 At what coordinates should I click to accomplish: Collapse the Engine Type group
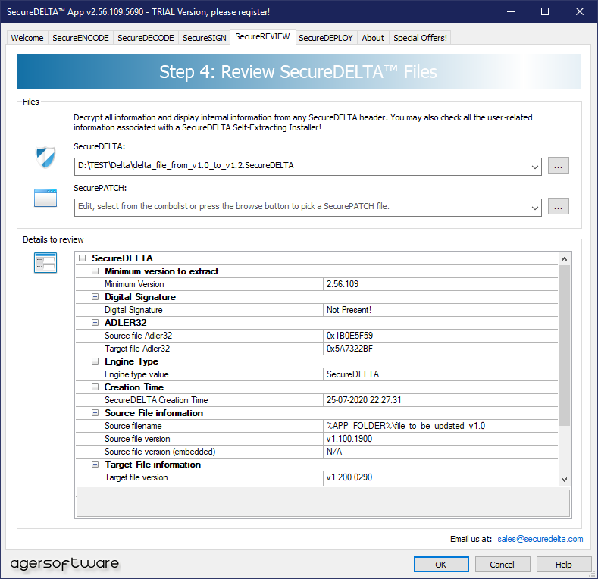click(x=95, y=361)
